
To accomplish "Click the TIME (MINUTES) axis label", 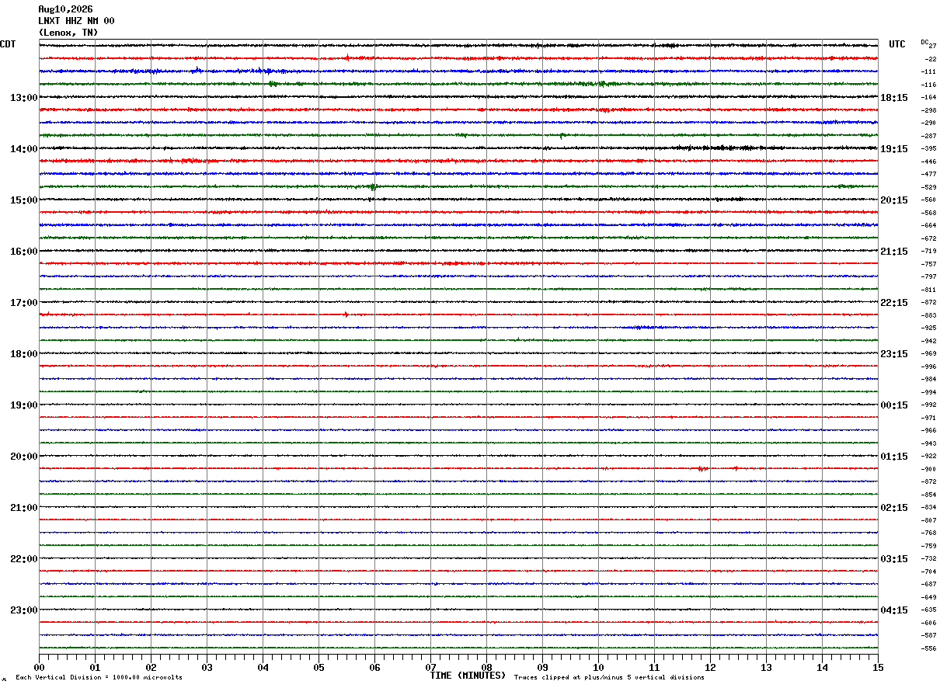I will [468, 676].
